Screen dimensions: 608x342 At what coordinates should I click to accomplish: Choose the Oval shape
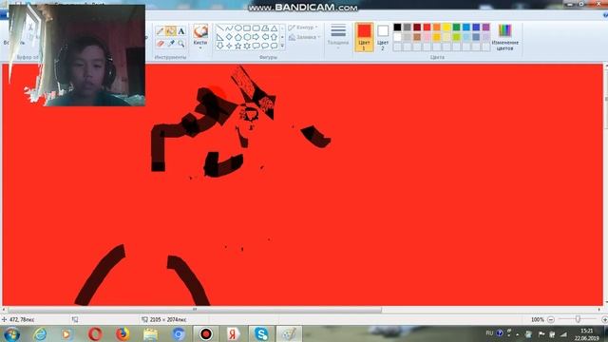[237, 28]
